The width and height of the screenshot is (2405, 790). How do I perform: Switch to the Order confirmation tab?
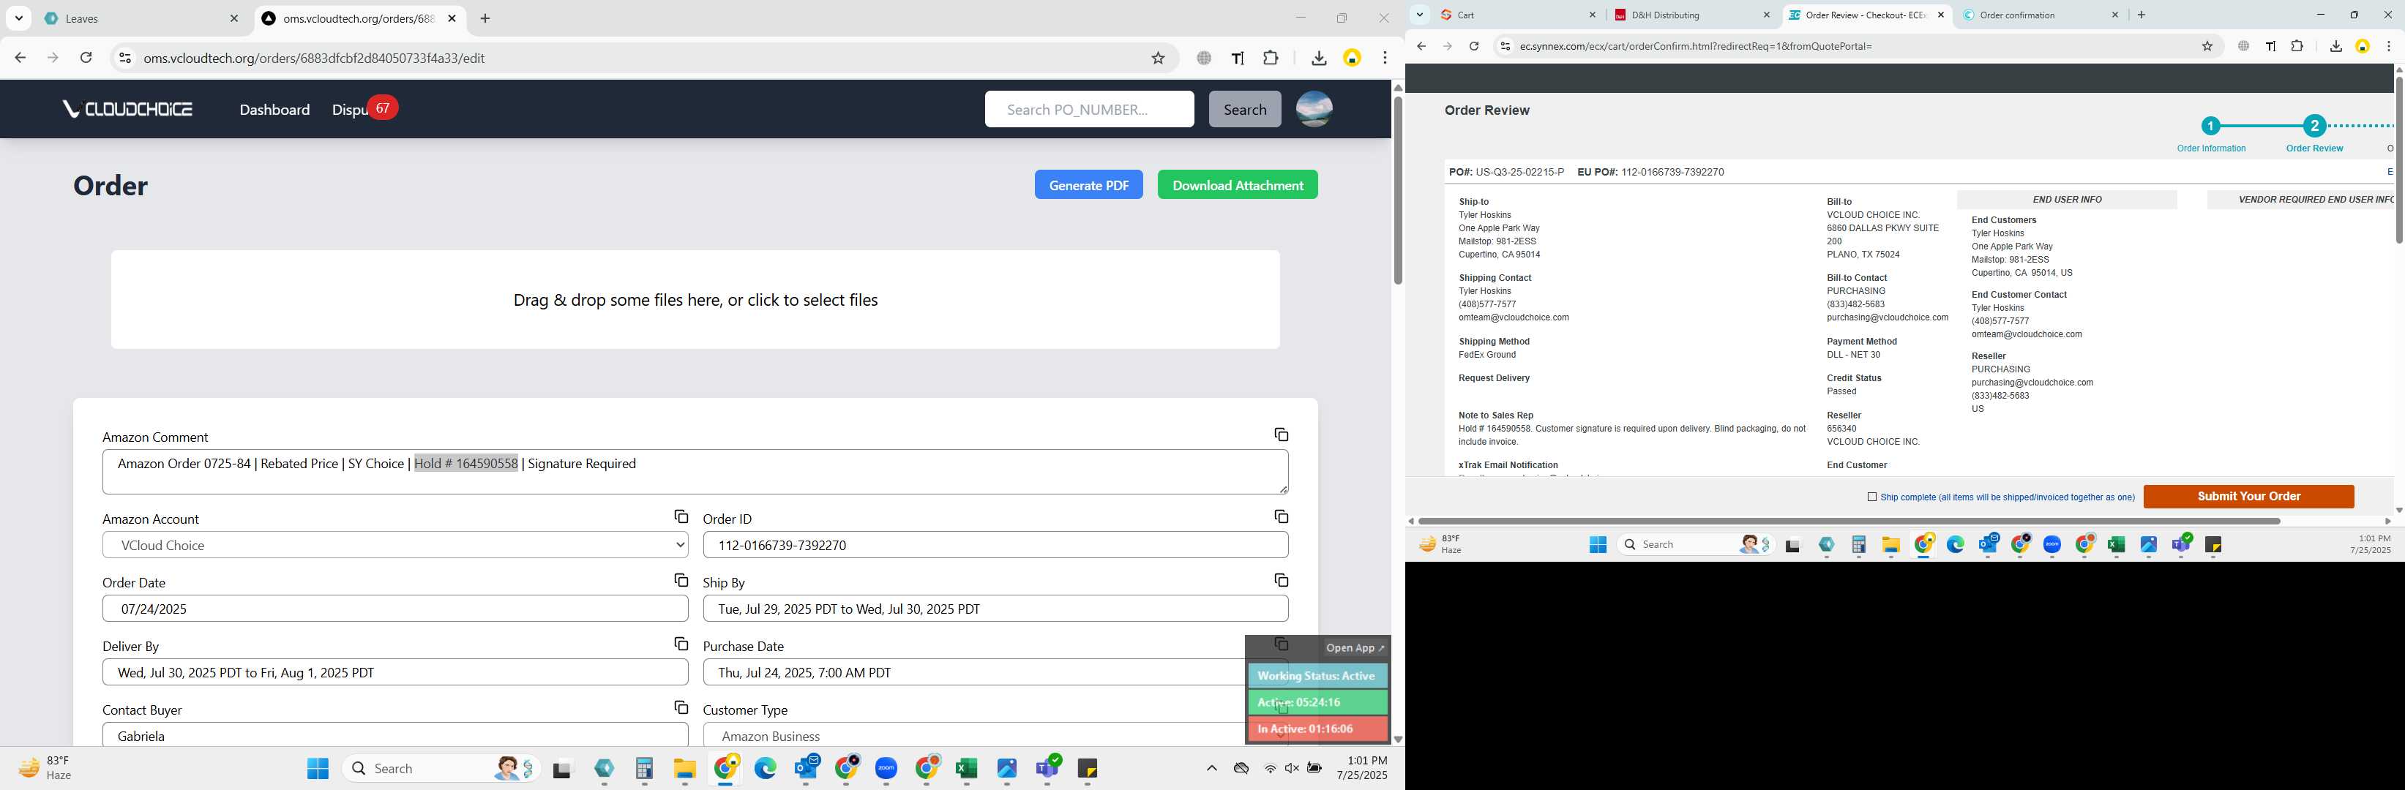2040,15
